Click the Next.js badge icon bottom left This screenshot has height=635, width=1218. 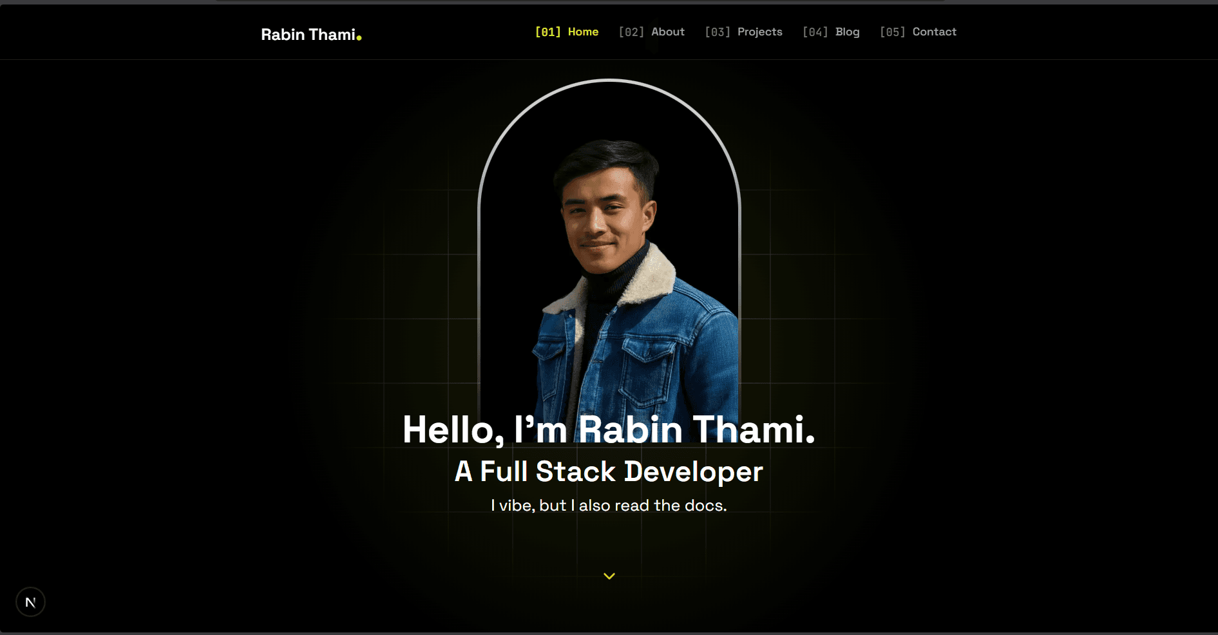click(x=30, y=602)
